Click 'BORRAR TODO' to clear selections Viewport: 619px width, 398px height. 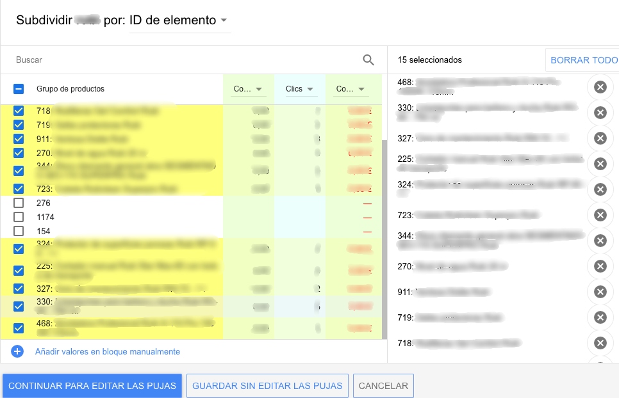[x=584, y=60]
